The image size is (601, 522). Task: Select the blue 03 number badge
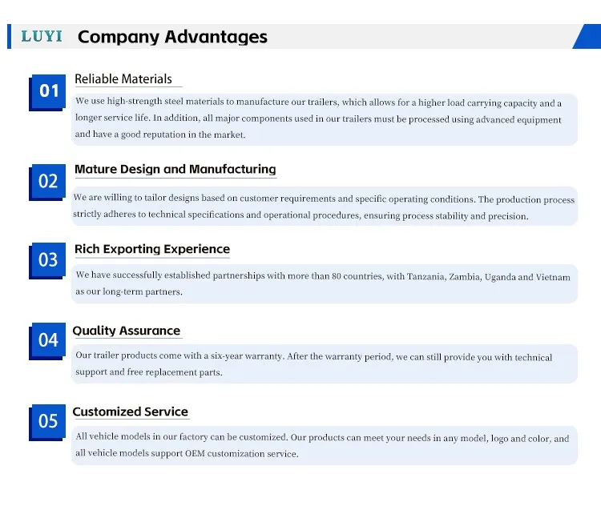point(48,259)
